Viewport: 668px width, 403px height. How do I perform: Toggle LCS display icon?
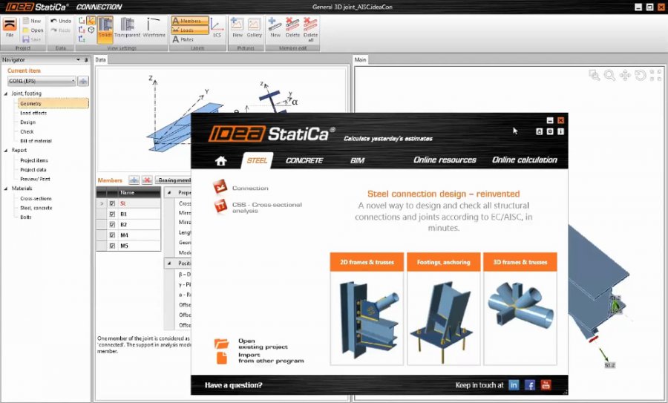coord(217,27)
